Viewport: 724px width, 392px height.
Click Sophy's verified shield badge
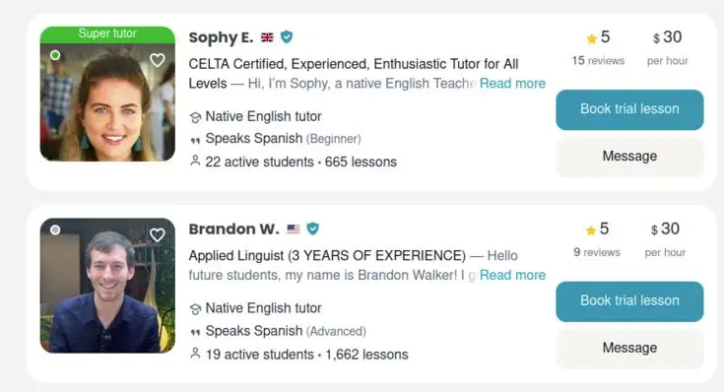pyautogui.click(x=287, y=37)
